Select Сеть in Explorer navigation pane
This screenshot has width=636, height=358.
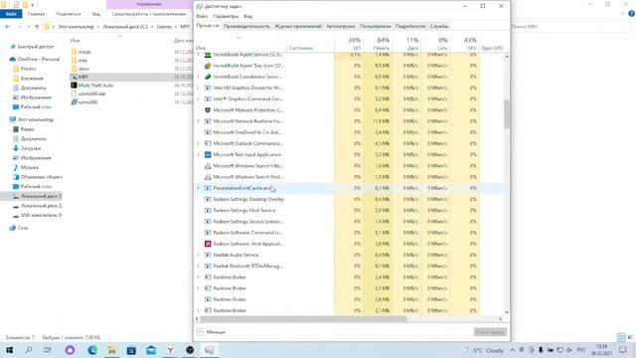[x=23, y=228]
